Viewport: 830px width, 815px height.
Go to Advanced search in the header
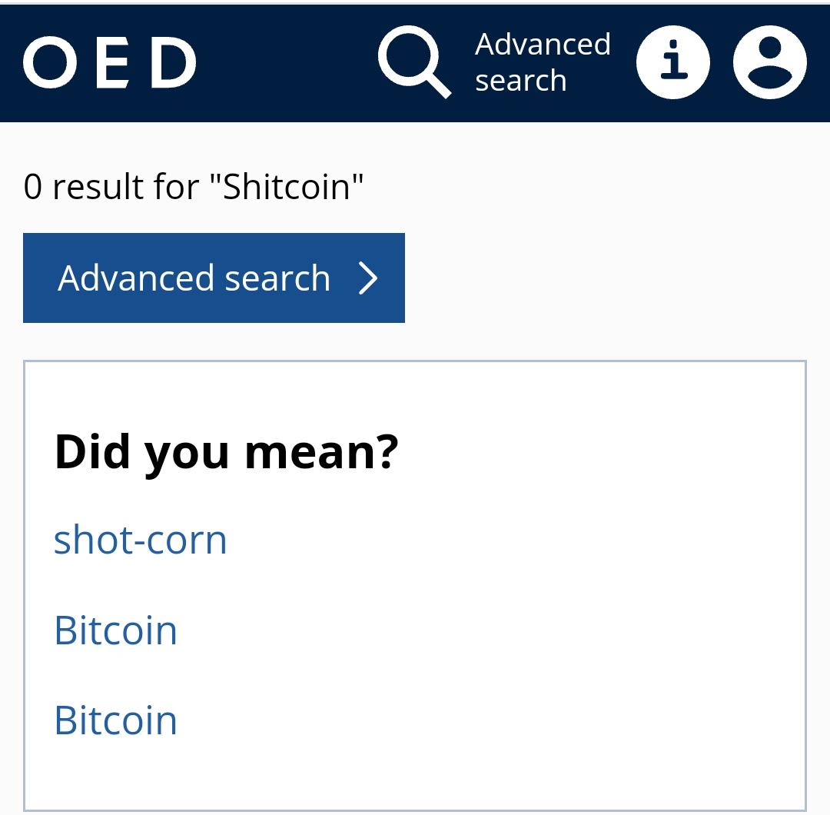tap(543, 62)
